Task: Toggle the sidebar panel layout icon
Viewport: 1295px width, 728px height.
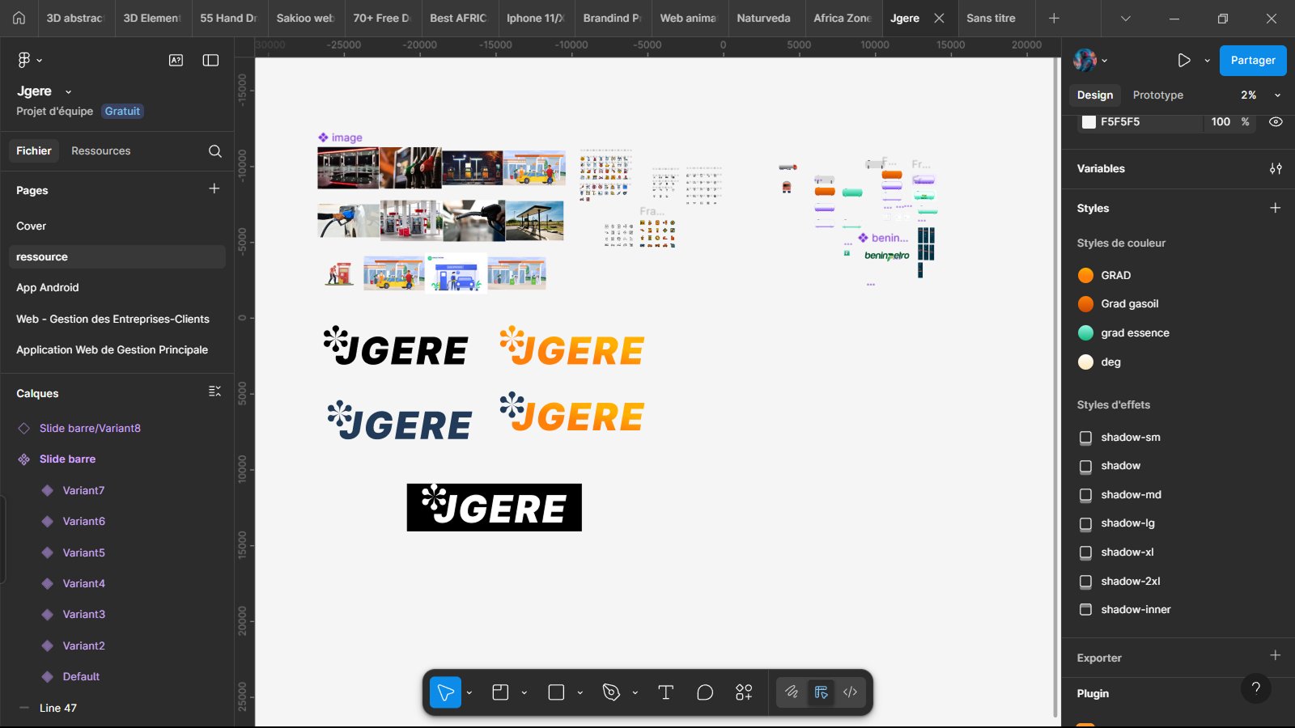Action: [x=210, y=60]
